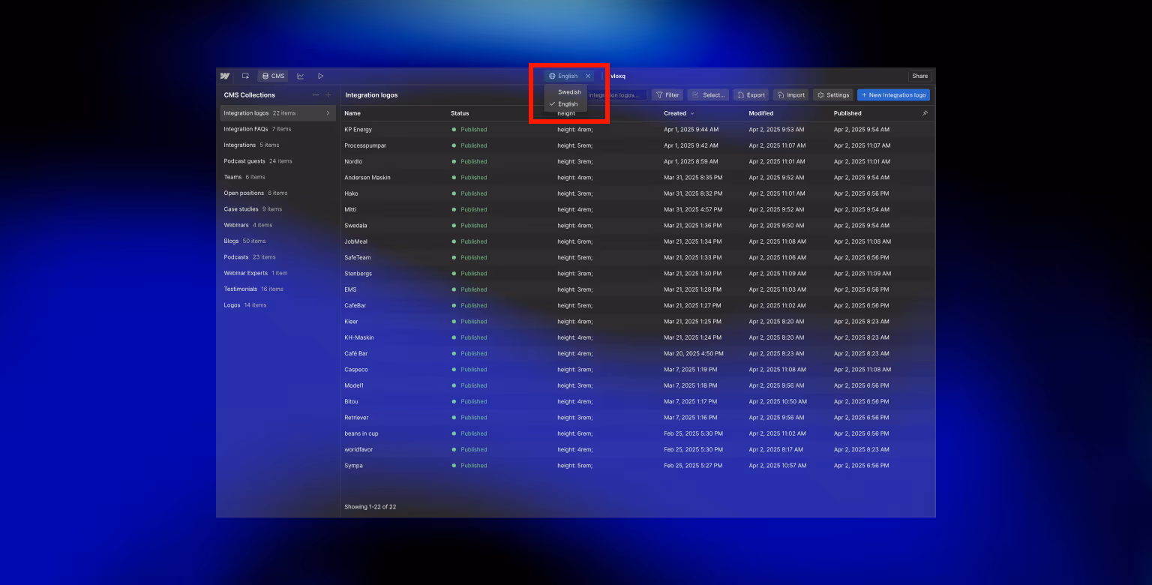Add a new collection with plus icon
The image size is (1152, 585).
point(328,95)
